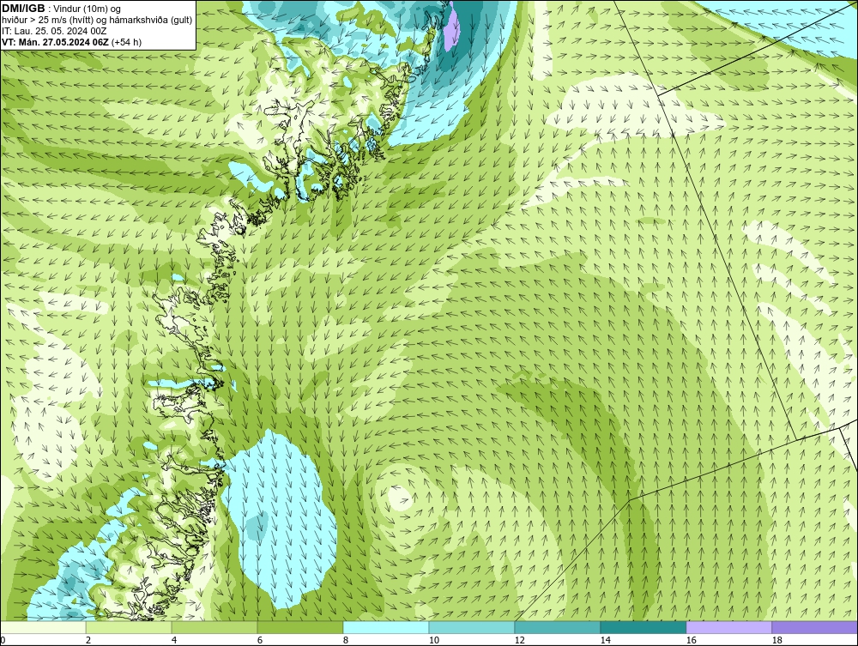The height and width of the screenshot is (646, 858).
Task: Click the '(+54 h)' forecast offset text
Action: click(126, 41)
